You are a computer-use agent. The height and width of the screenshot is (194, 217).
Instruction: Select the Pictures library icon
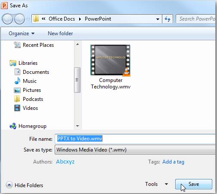[17, 90]
